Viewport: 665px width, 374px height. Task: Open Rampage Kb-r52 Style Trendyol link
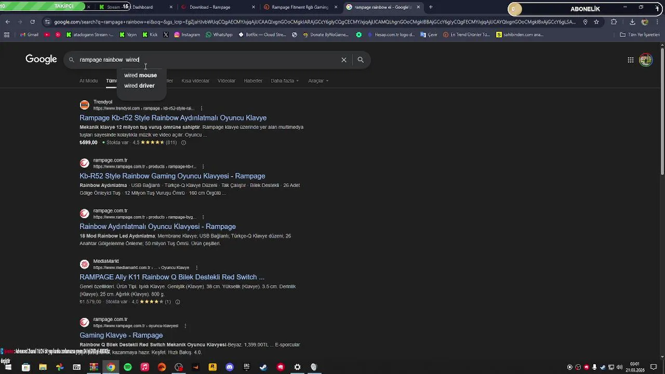click(173, 118)
